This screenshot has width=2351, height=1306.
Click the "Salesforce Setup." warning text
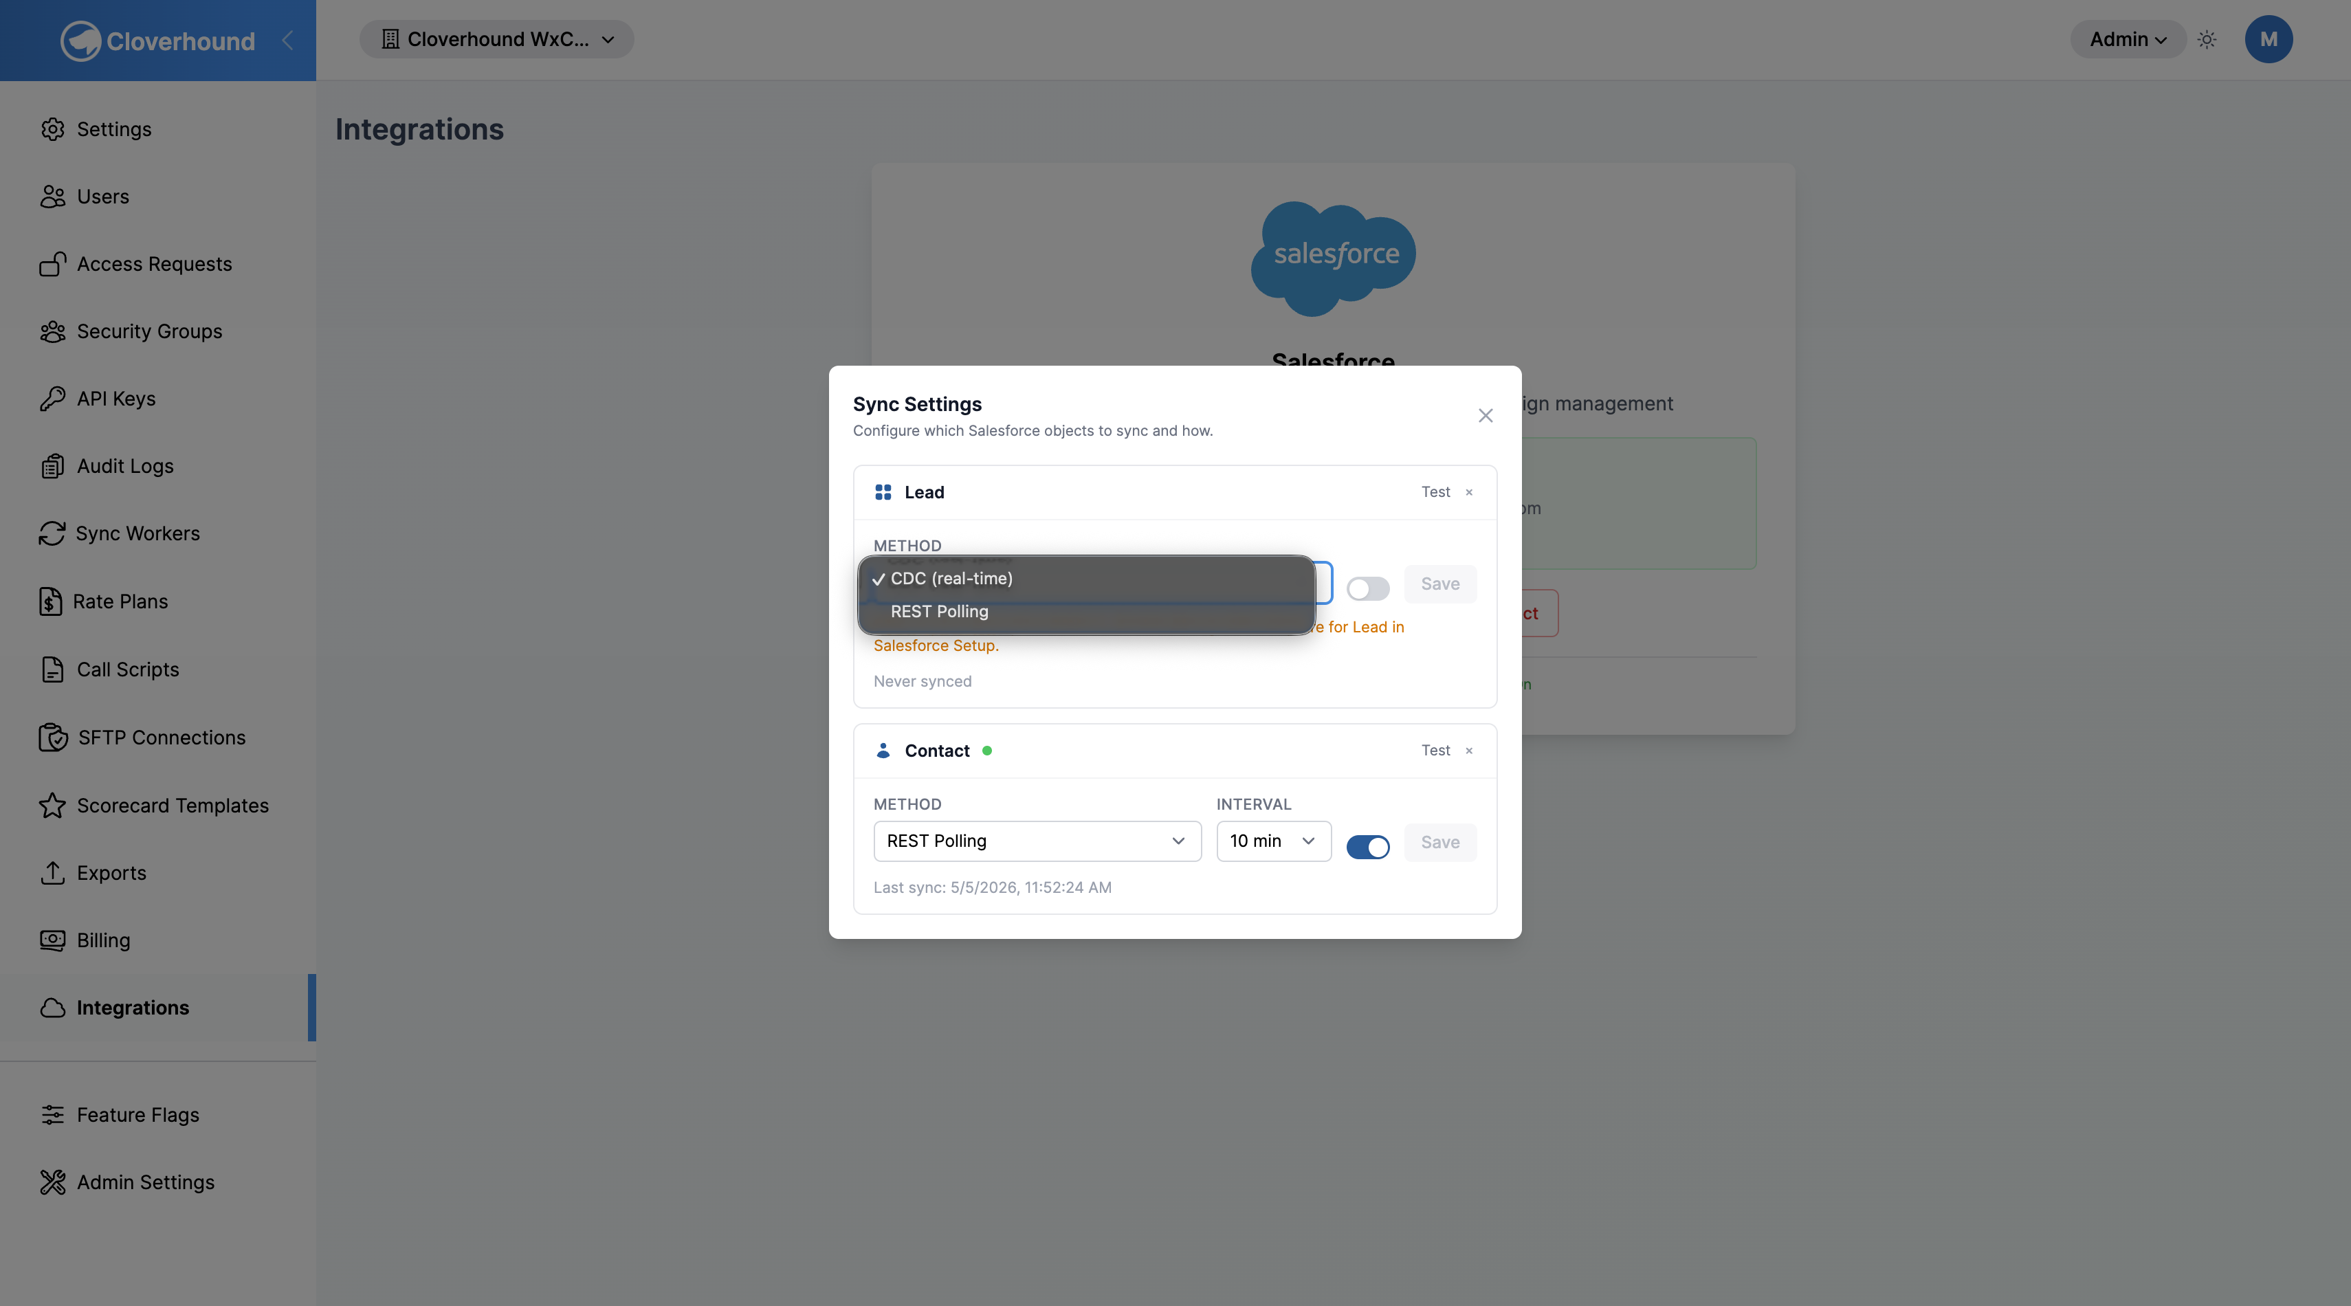936,646
